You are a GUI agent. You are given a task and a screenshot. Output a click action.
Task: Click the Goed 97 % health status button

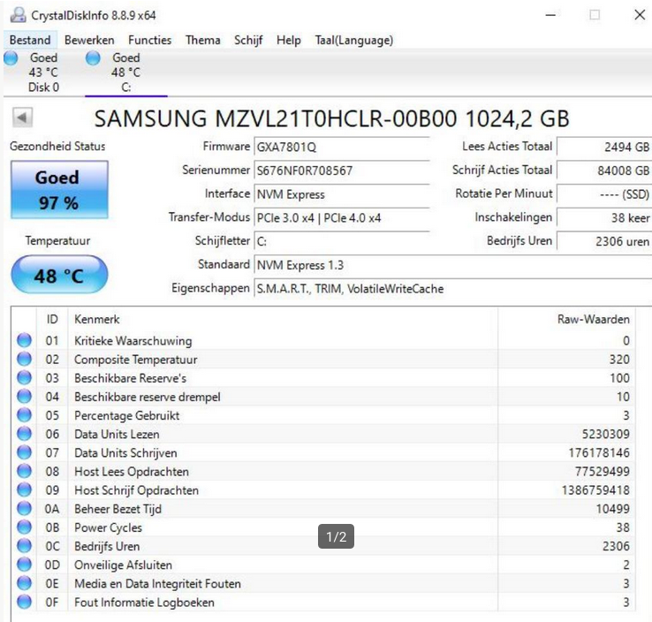coord(59,190)
